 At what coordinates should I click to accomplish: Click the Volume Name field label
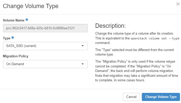tap(14, 20)
